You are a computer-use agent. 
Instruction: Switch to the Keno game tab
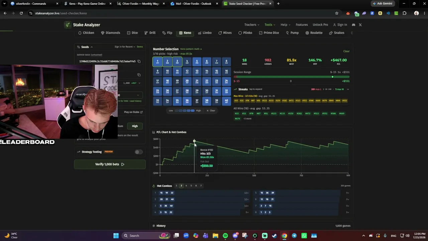(185, 33)
